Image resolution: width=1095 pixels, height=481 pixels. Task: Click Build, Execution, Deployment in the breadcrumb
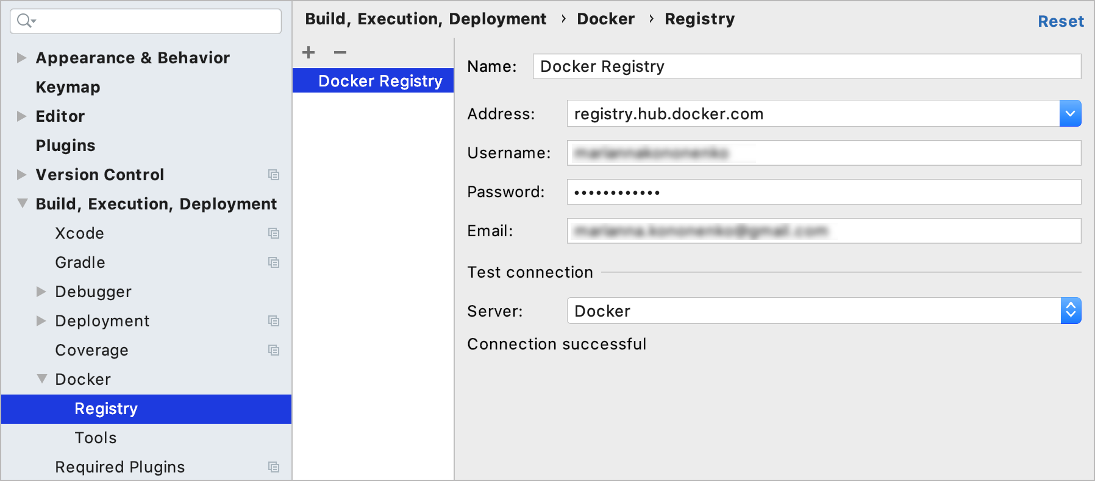(426, 19)
